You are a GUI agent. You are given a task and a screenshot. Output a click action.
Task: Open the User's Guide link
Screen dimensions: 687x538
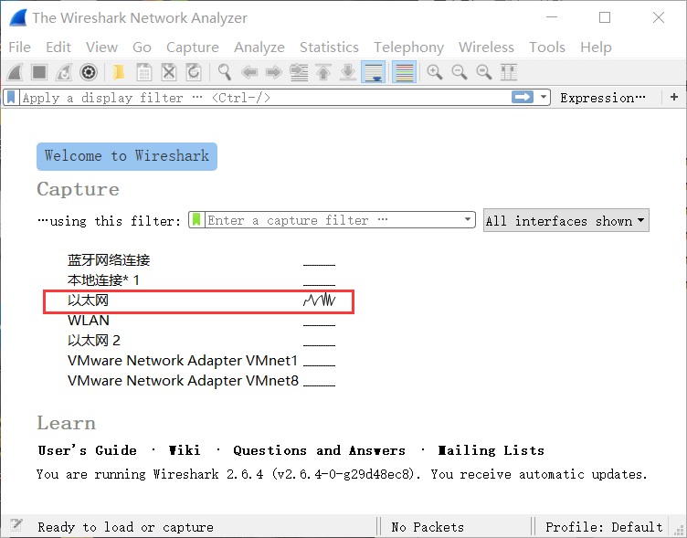click(x=87, y=450)
